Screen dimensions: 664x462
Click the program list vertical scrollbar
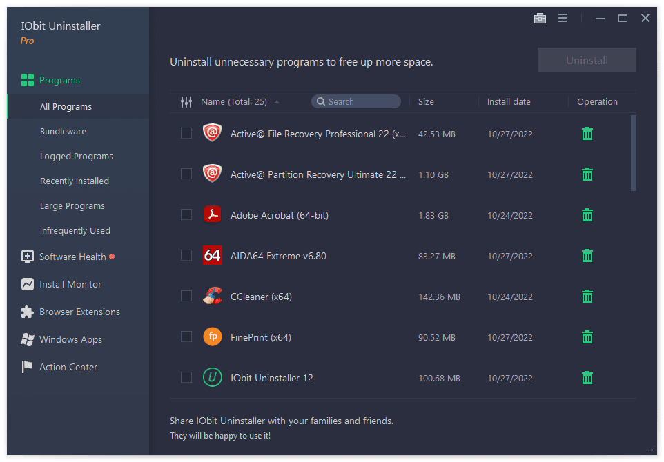point(634,153)
